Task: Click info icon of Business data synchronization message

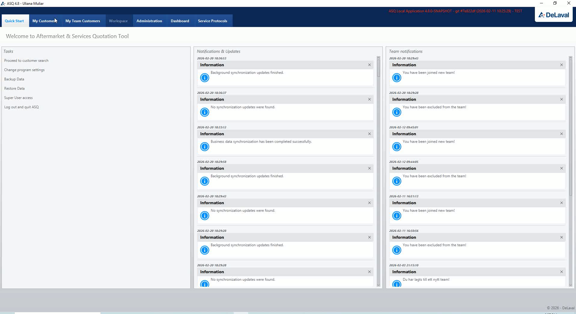Action: [205, 146]
